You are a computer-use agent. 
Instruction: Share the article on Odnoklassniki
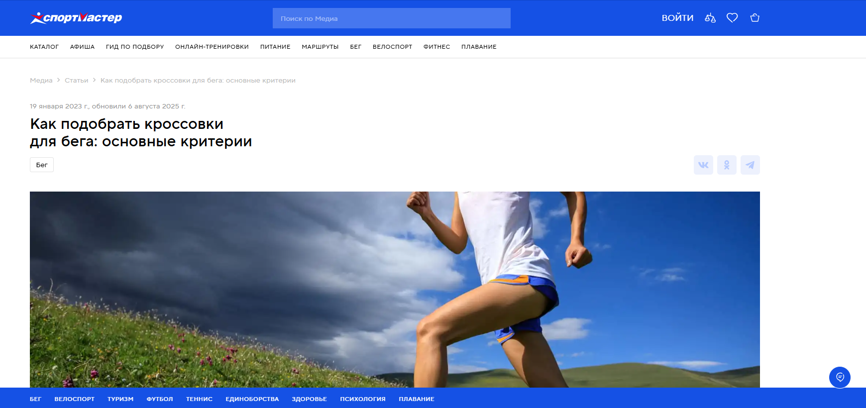pos(727,165)
